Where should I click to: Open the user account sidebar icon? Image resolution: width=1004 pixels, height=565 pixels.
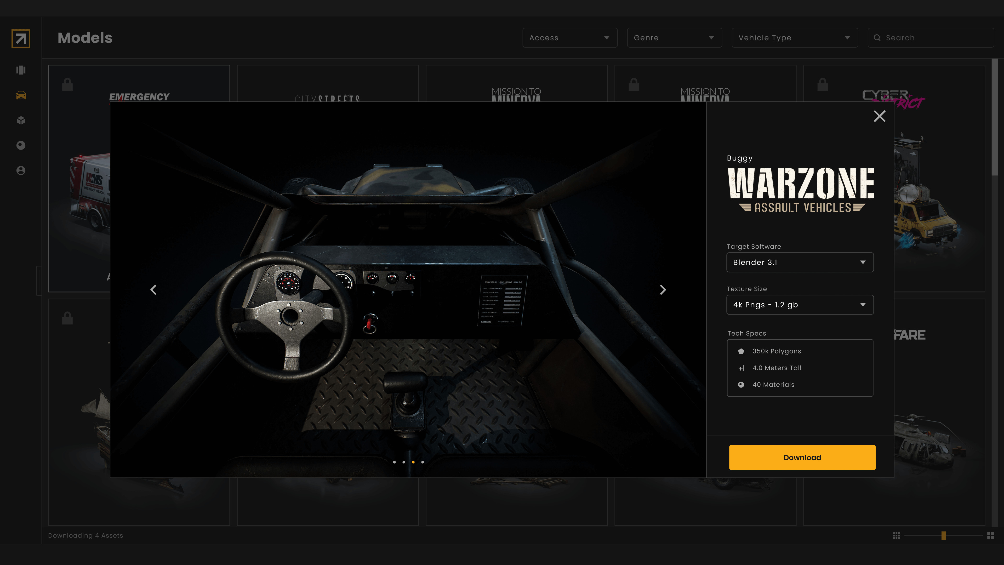[21, 171]
